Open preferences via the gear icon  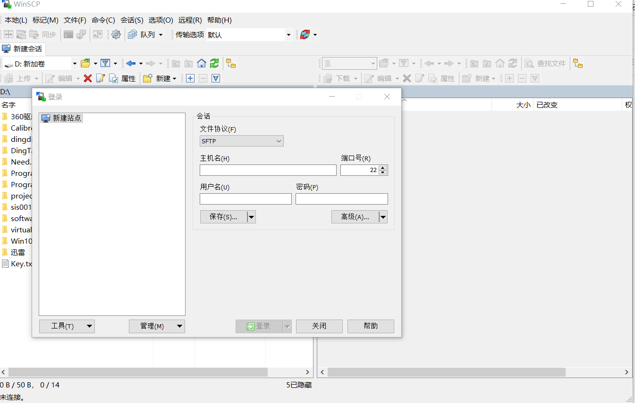(116, 34)
